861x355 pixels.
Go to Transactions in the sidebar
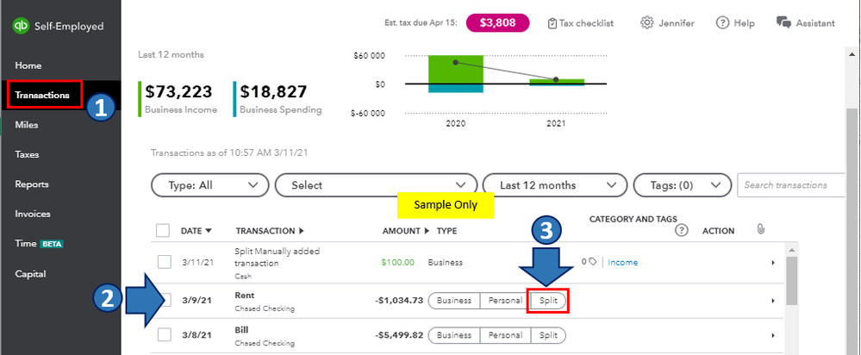point(42,95)
